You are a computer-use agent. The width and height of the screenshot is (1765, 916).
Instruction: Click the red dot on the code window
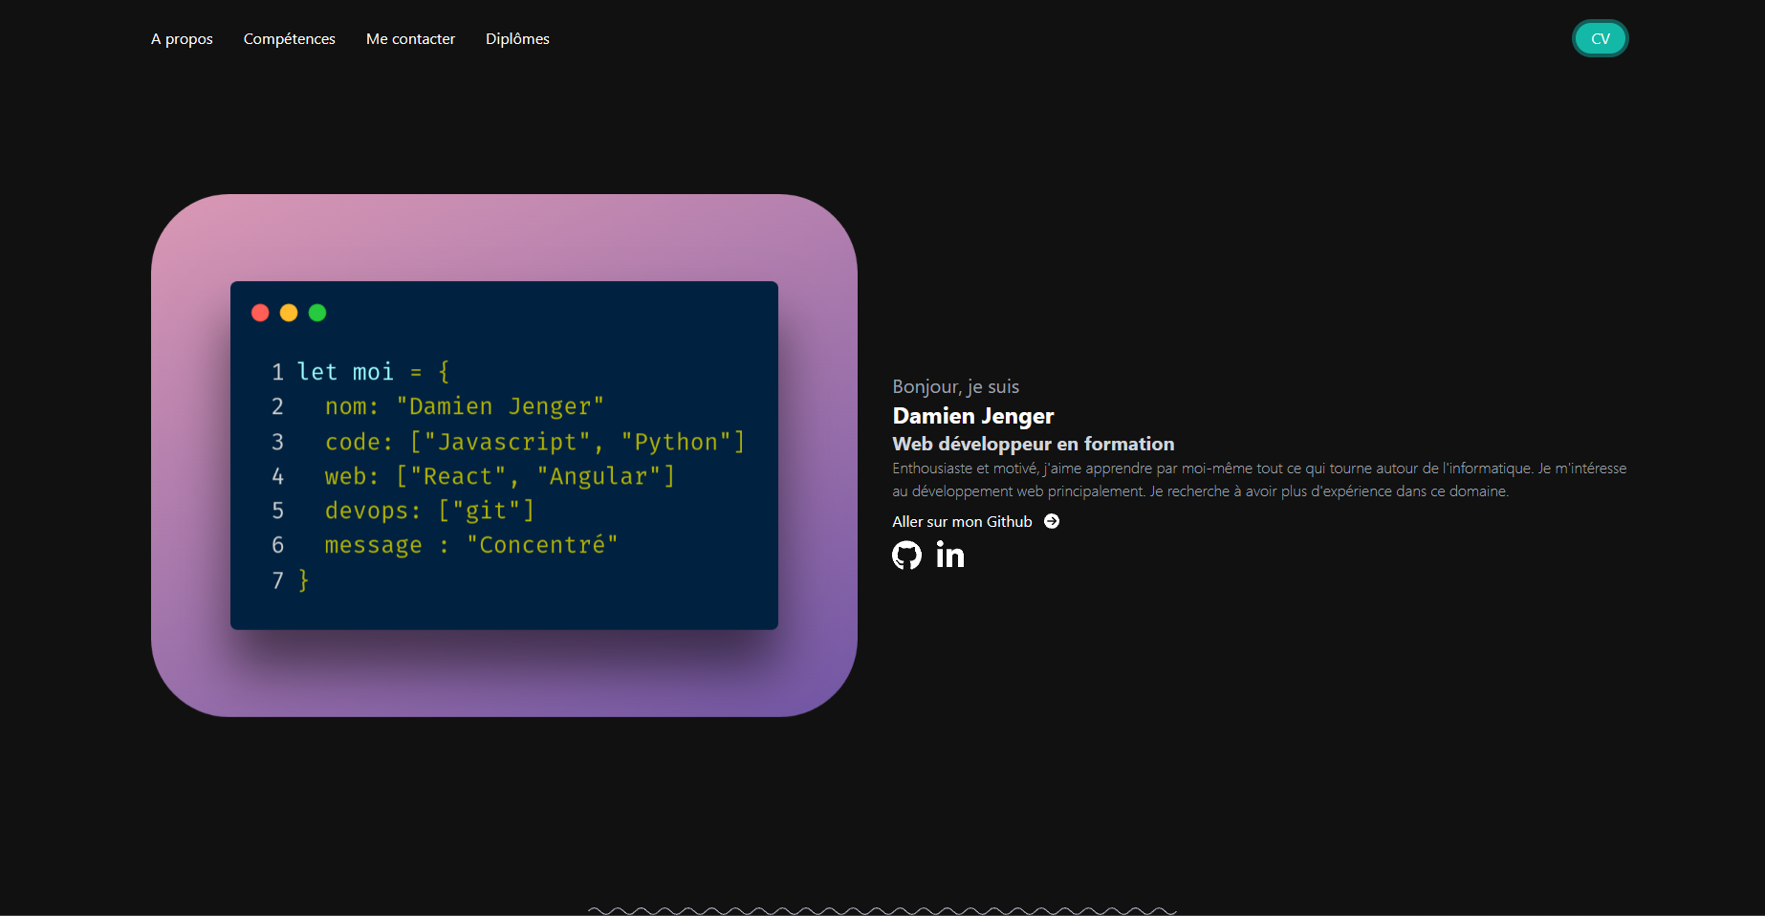pyautogui.click(x=260, y=313)
